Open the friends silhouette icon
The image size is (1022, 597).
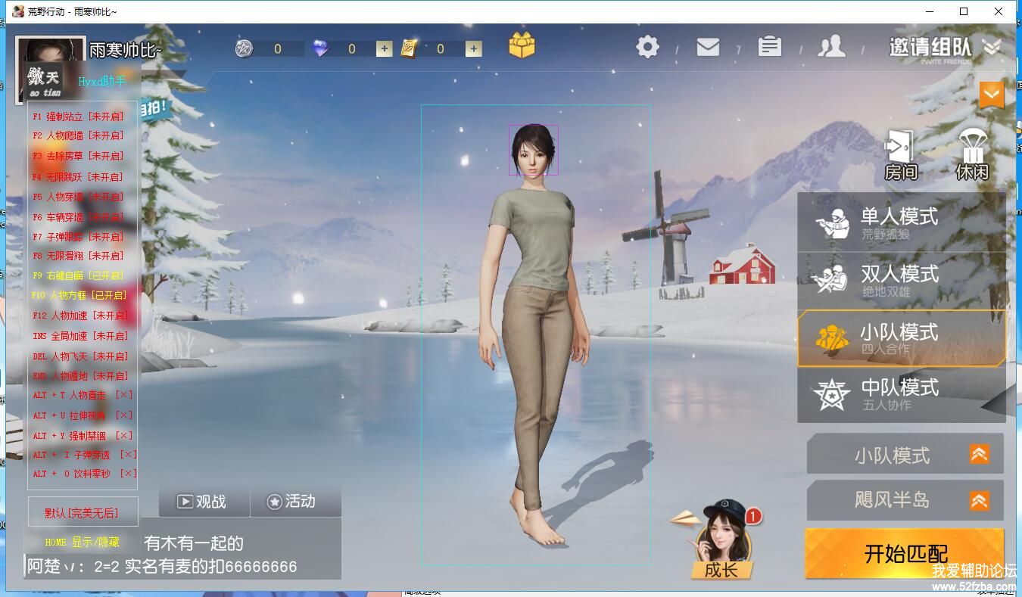click(x=831, y=46)
